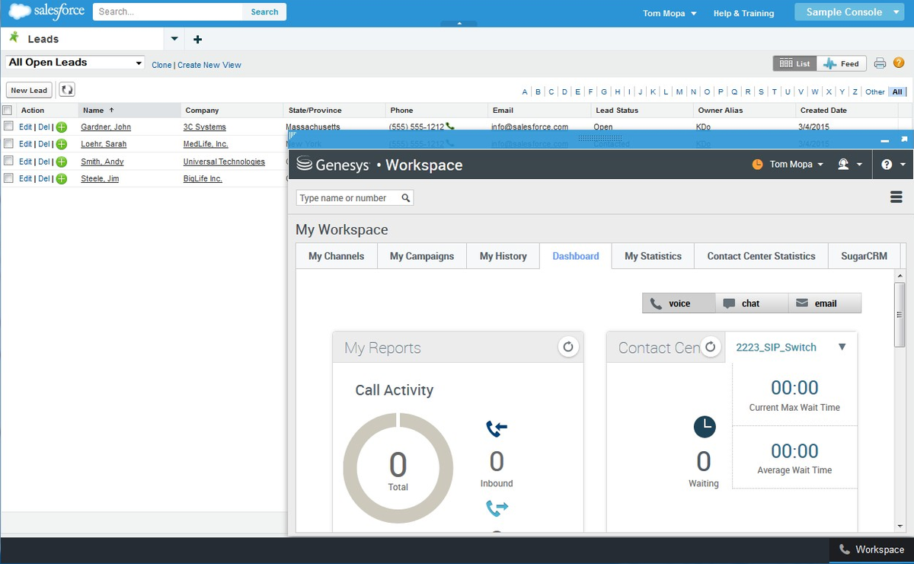Click the orange help question mark icon
The image size is (914, 564).
point(899,63)
